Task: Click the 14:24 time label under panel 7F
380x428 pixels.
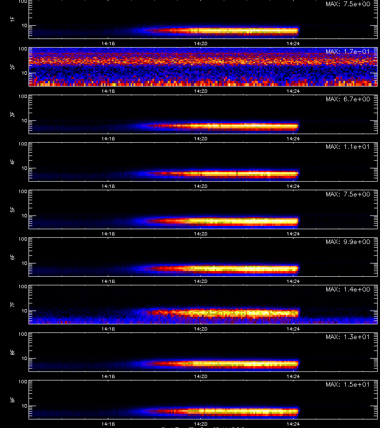Action: click(x=293, y=329)
